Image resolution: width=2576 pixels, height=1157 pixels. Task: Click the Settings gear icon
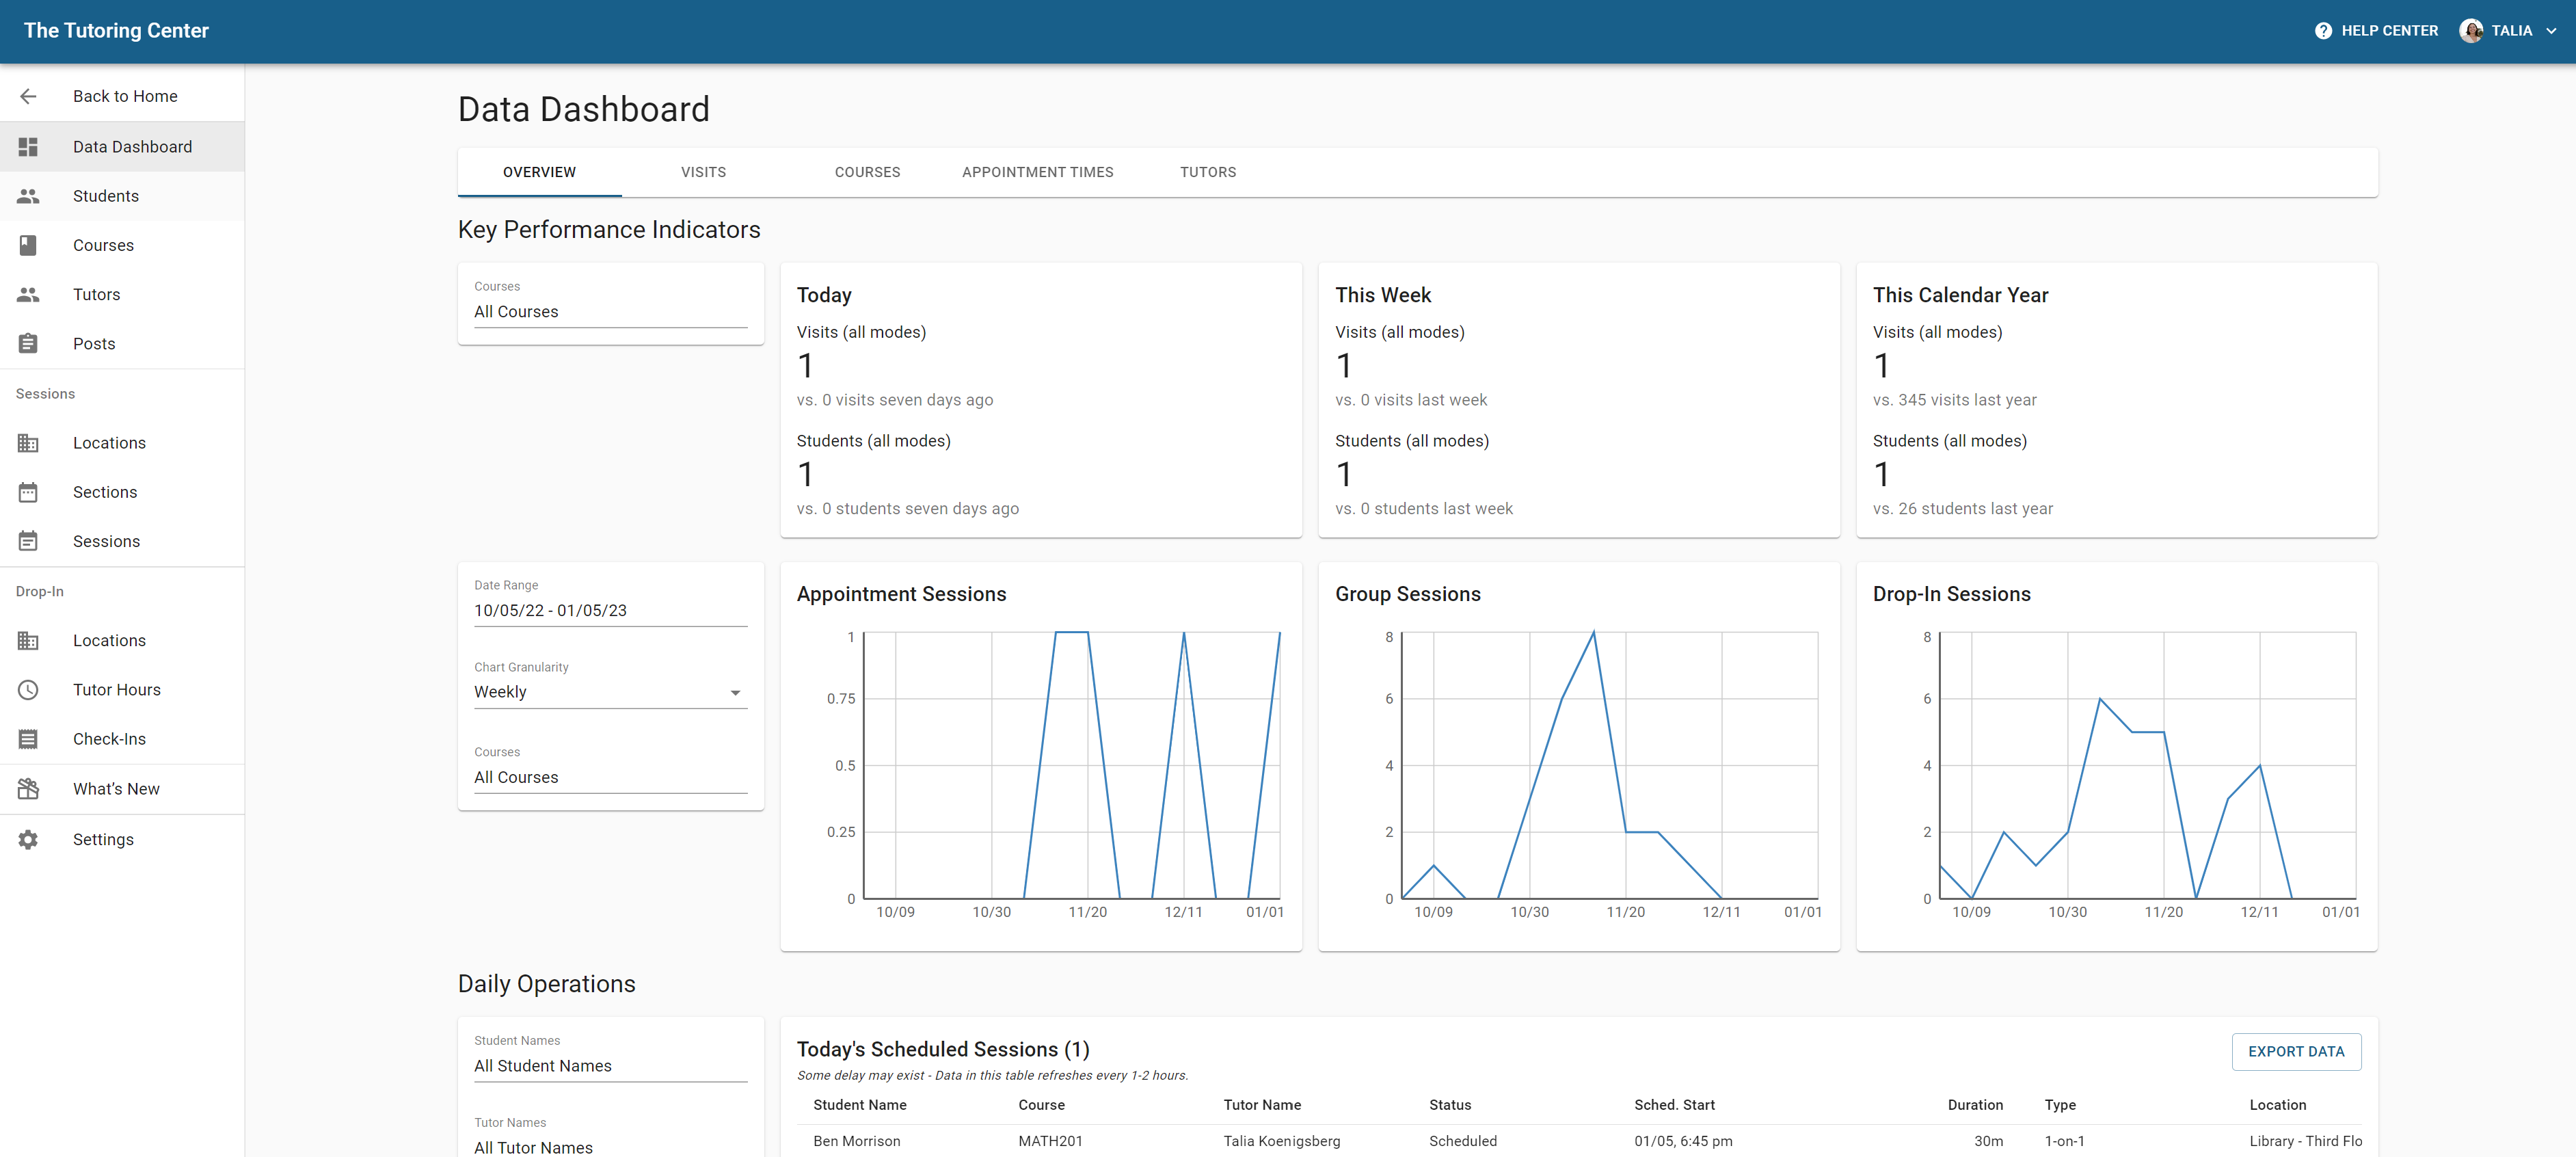point(28,840)
